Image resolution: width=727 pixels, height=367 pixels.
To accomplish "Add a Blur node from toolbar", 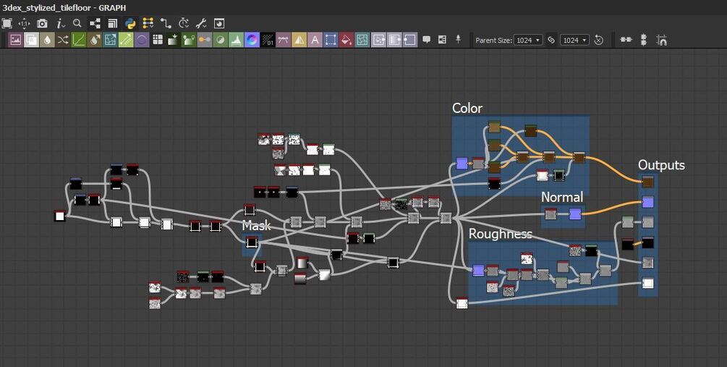I will tap(47, 40).
